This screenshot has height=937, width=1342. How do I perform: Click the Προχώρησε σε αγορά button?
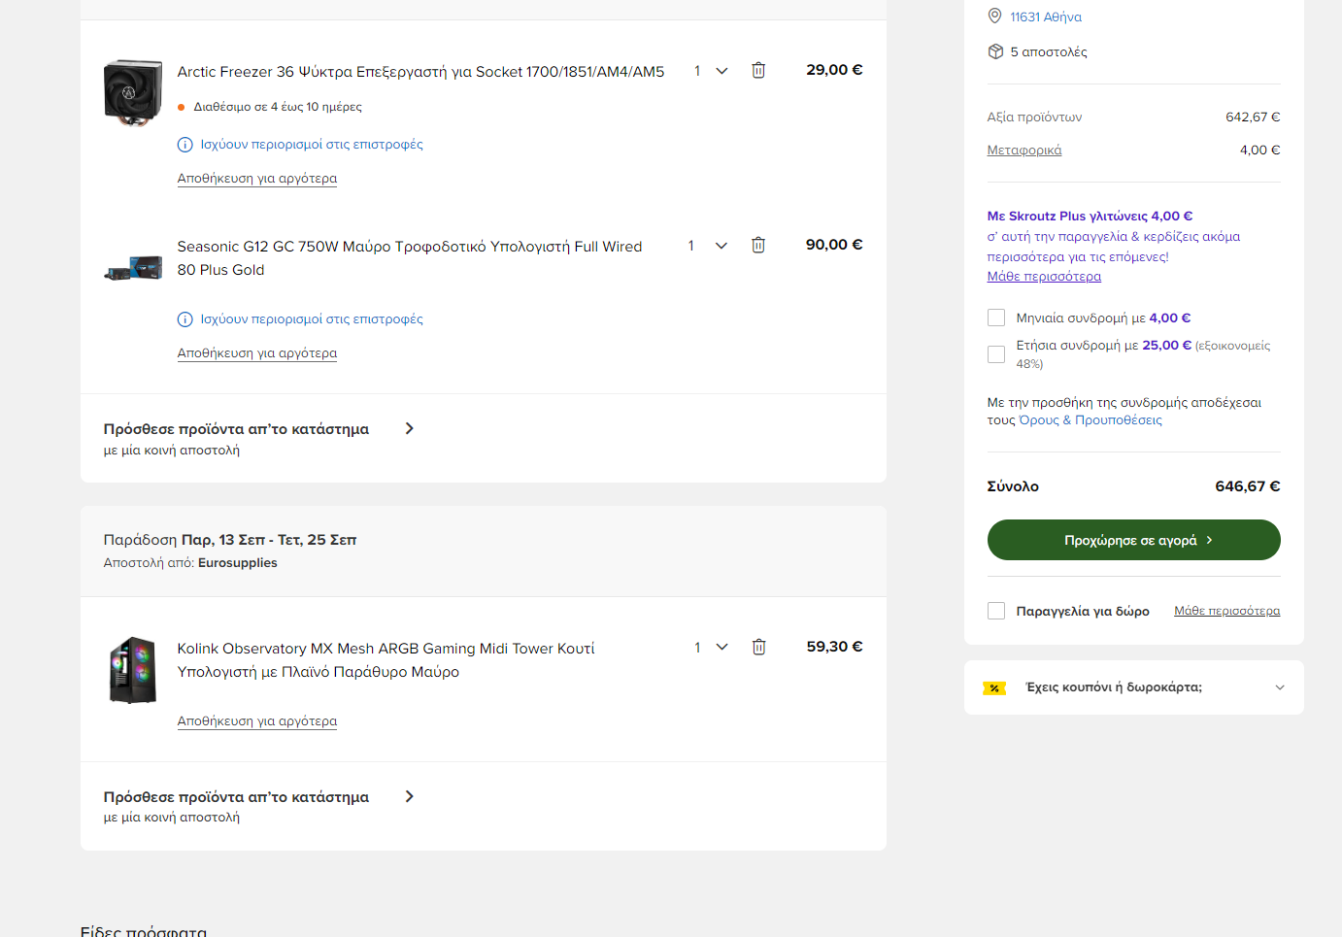[1134, 540]
